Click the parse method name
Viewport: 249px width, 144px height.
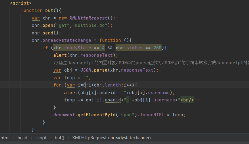coord(100,70)
